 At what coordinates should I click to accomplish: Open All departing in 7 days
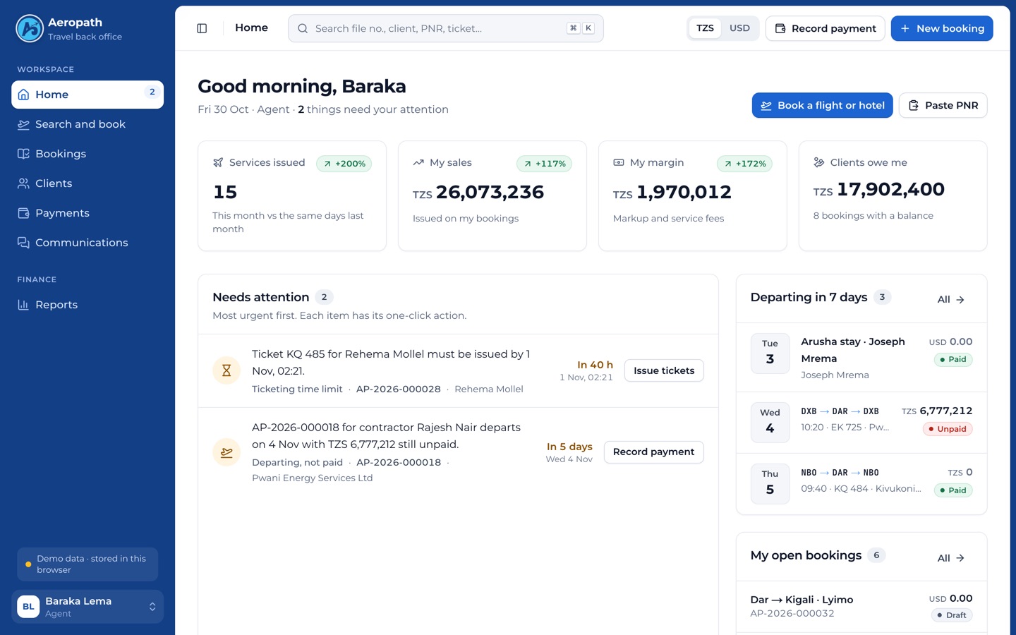(950, 300)
